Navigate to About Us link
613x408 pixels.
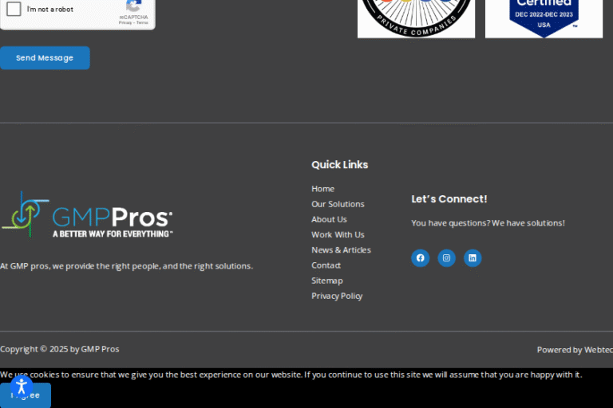click(x=329, y=219)
